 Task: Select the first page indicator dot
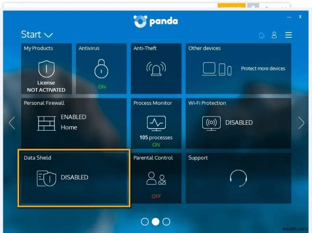[x=145, y=222]
